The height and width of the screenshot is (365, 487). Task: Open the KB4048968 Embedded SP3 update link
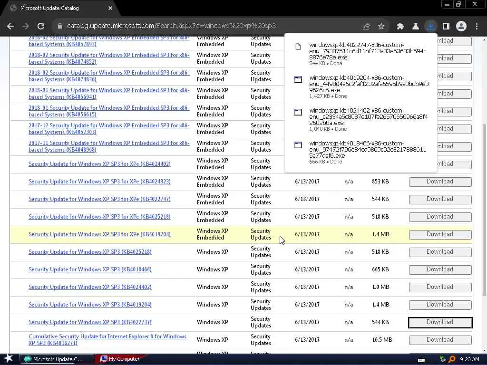coord(109,146)
